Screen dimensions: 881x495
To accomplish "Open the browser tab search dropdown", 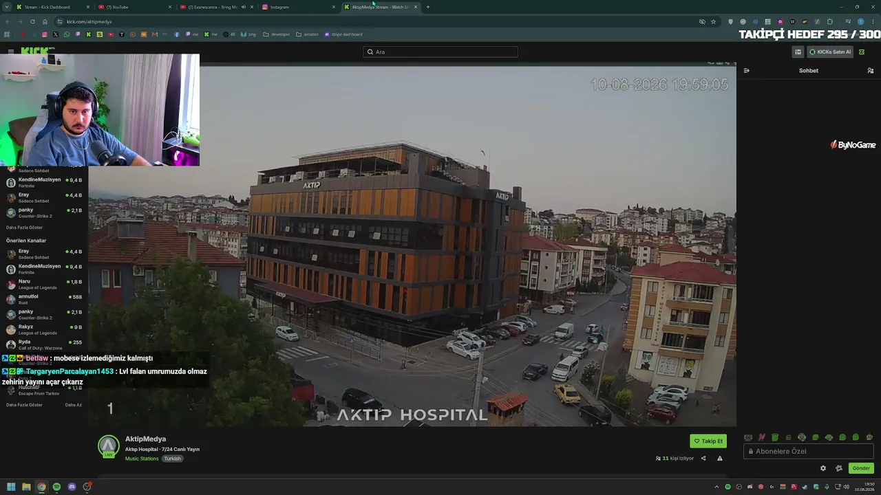I will pos(7,7).
